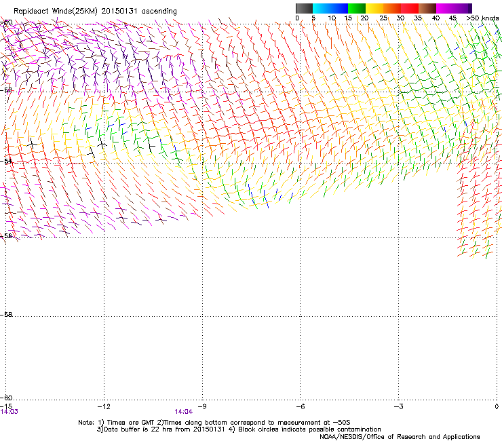This screenshot has height=441, width=502.
Task: Click the cyan-to-blue 5–15 knots legend segment
Action: point(330,8)
